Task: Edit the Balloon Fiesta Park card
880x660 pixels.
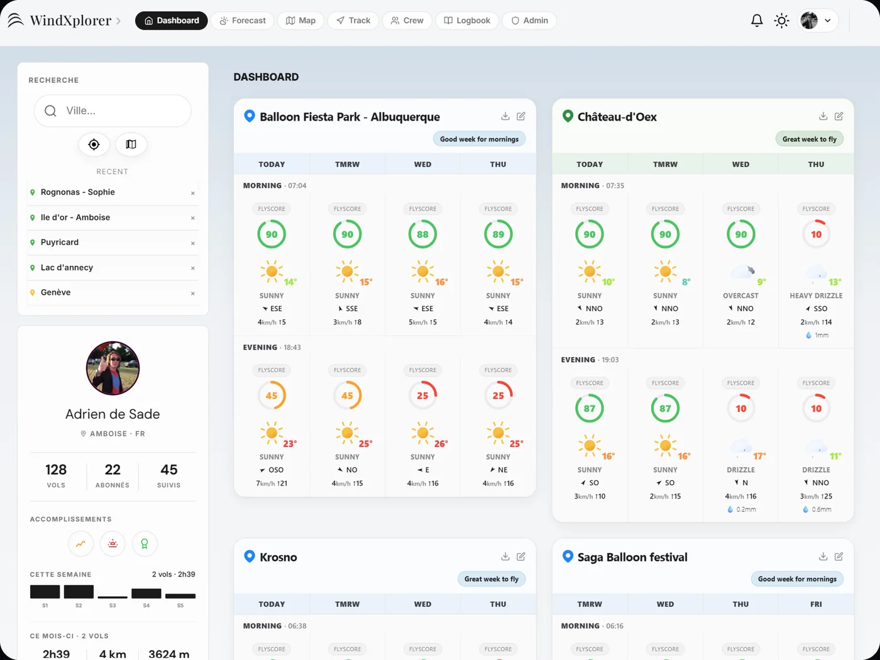Action: click(521, 116)
